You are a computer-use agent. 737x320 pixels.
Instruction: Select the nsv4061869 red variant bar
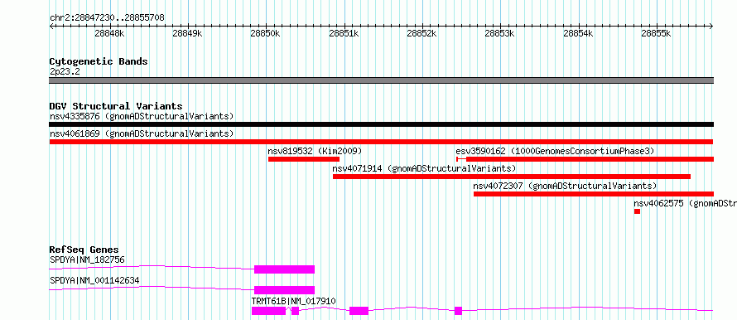(x=381, y=142)
